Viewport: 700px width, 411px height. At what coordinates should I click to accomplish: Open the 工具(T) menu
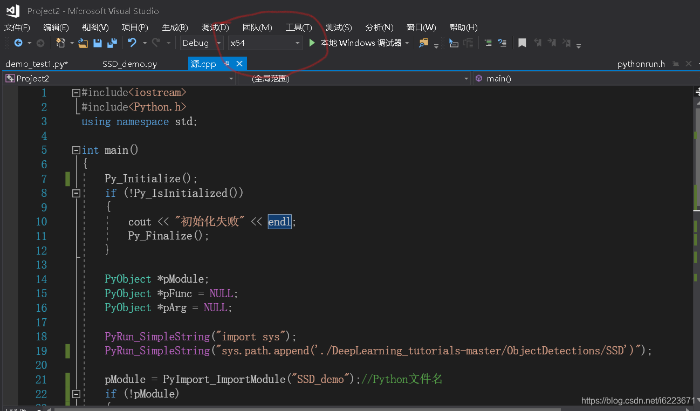point(299,28)
